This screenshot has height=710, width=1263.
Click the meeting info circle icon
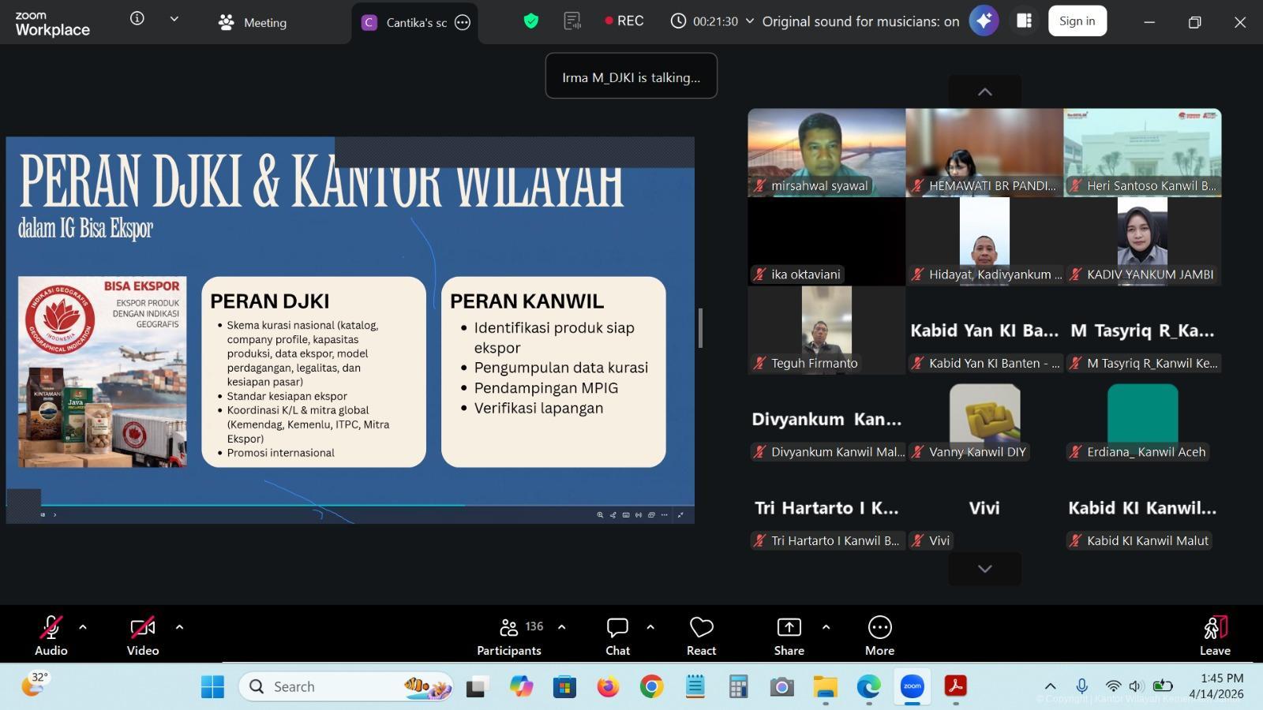(x=137, y=18)
